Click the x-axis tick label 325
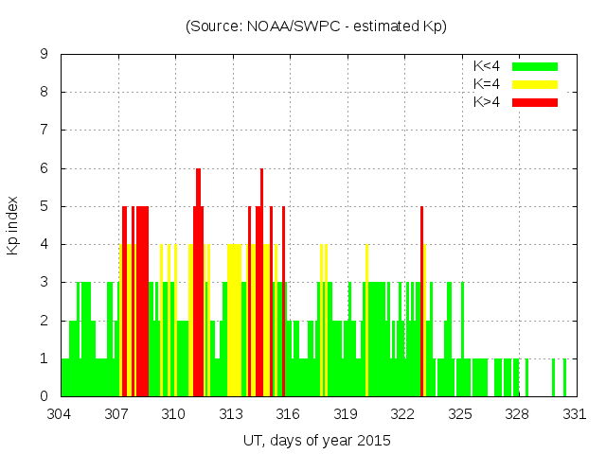The height and width of the screenshot is (454, 606). pyautogui.click(x=460, y=413)
